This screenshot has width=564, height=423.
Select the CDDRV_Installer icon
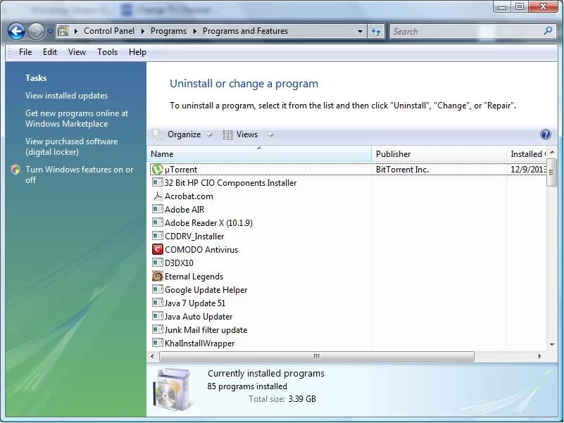(157, 236)
